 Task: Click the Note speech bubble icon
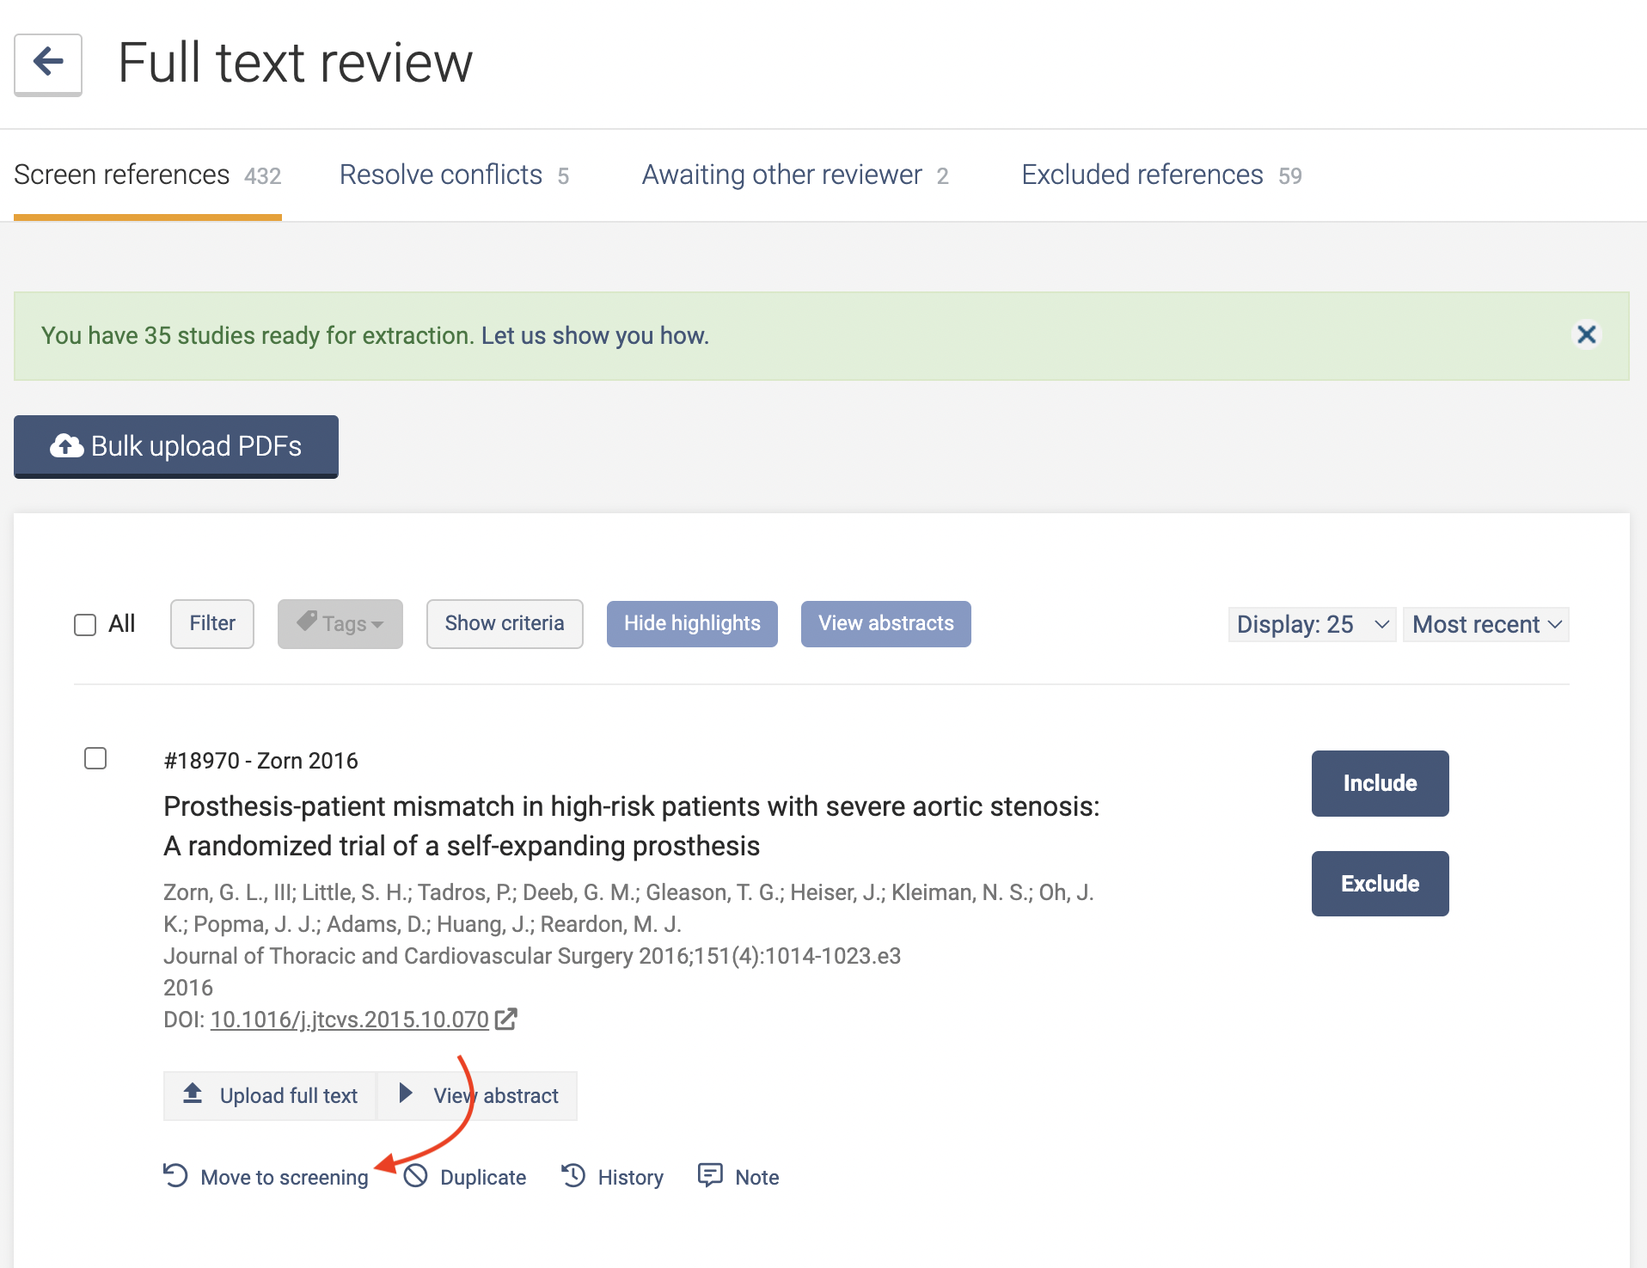point(710,1175)
